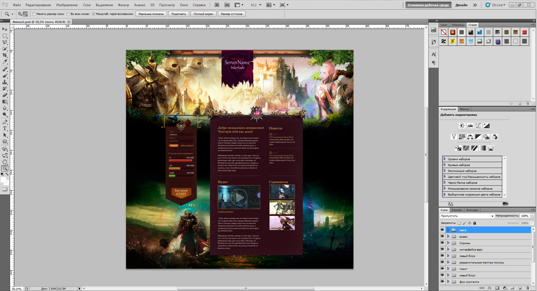Screen dimensions: 537x291
Task: Hide the 'Скрины' layer group
Action: 442,243
